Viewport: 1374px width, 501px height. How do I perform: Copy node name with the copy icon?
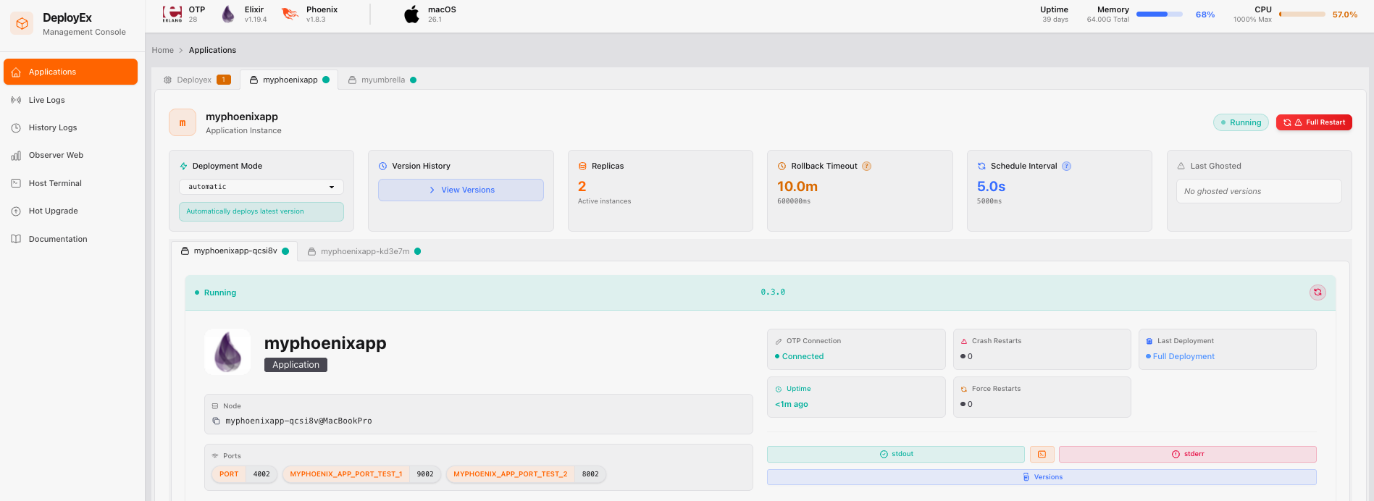tap(216, 421)
